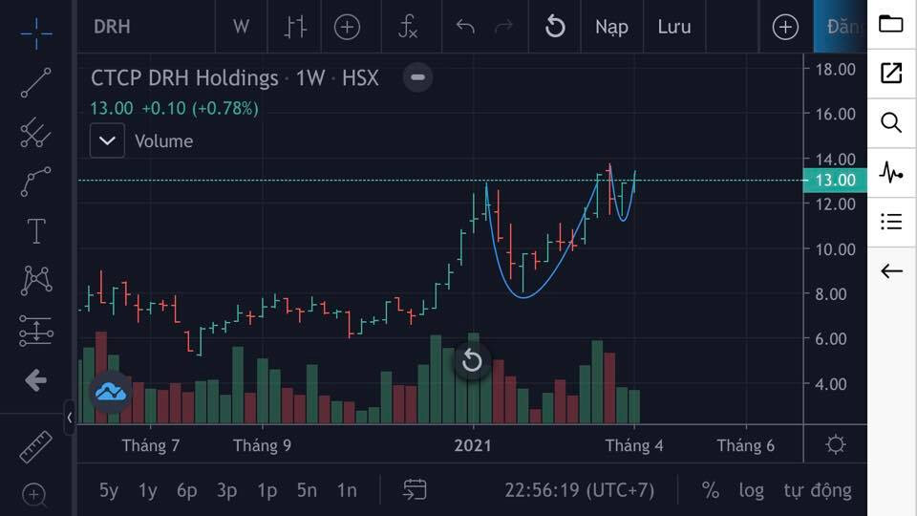Select the 5n time range
Viewport: 917px width, 516px height.
(x=307, y=490)
